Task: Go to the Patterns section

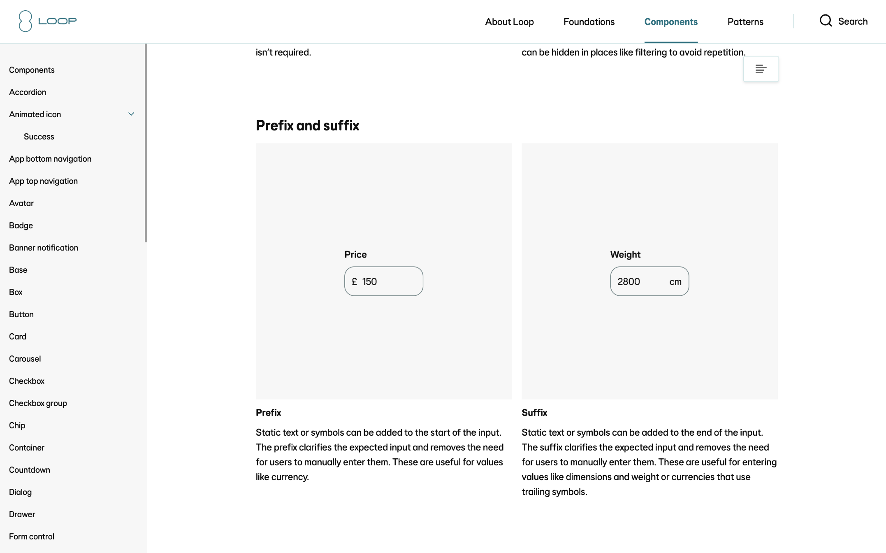Action: pyautogui.click(x=745, y=22)
